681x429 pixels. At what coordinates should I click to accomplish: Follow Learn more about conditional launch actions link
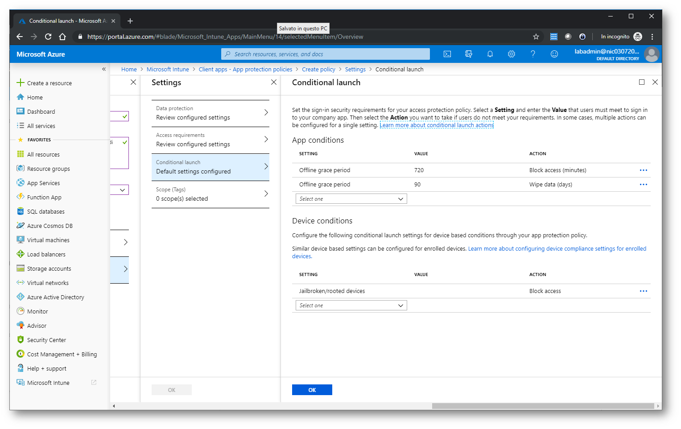[437, 125]
